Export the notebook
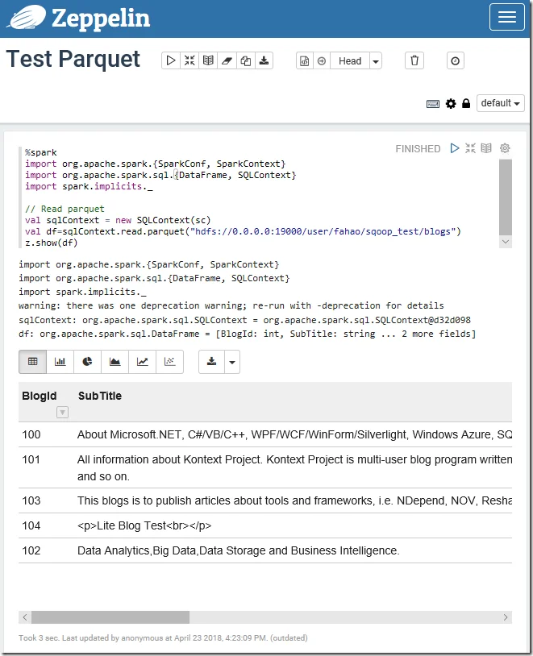Viewport: 533px width, 656px height. pos(264,60)
